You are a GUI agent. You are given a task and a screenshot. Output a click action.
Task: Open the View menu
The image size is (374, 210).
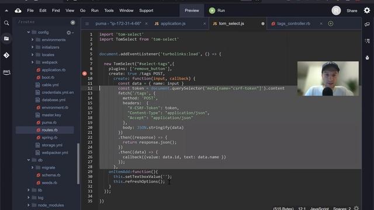(x=70, y=10)
